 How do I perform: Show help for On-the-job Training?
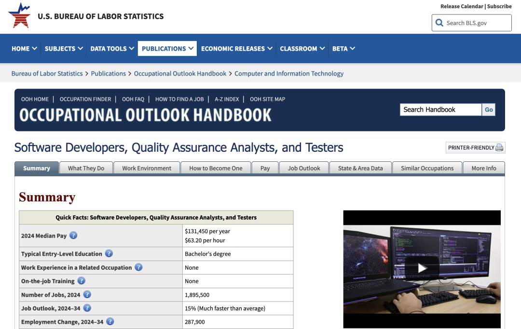[x=82, y=281]
